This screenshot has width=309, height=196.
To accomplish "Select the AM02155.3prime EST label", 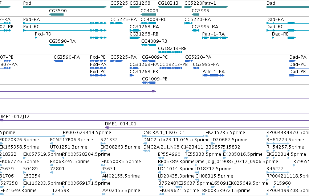I will [121, 191].
